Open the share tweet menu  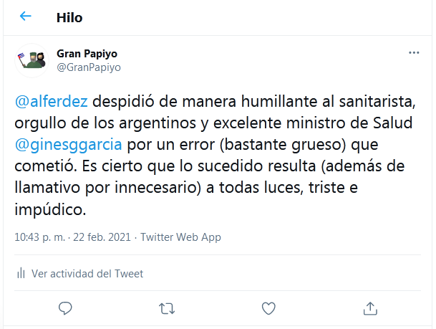[x=370, y=308]
